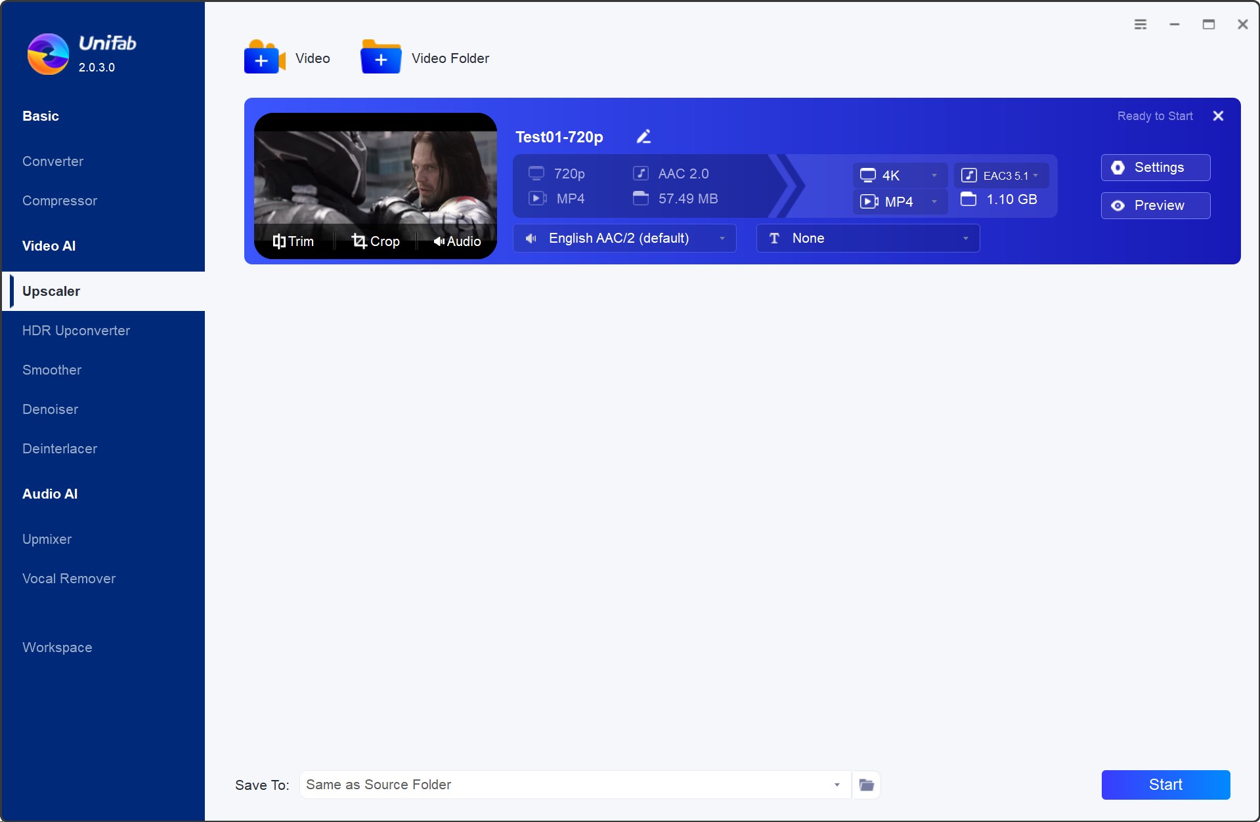
Task: Click the Audio AI section heading
Action: tap(50, 494)
